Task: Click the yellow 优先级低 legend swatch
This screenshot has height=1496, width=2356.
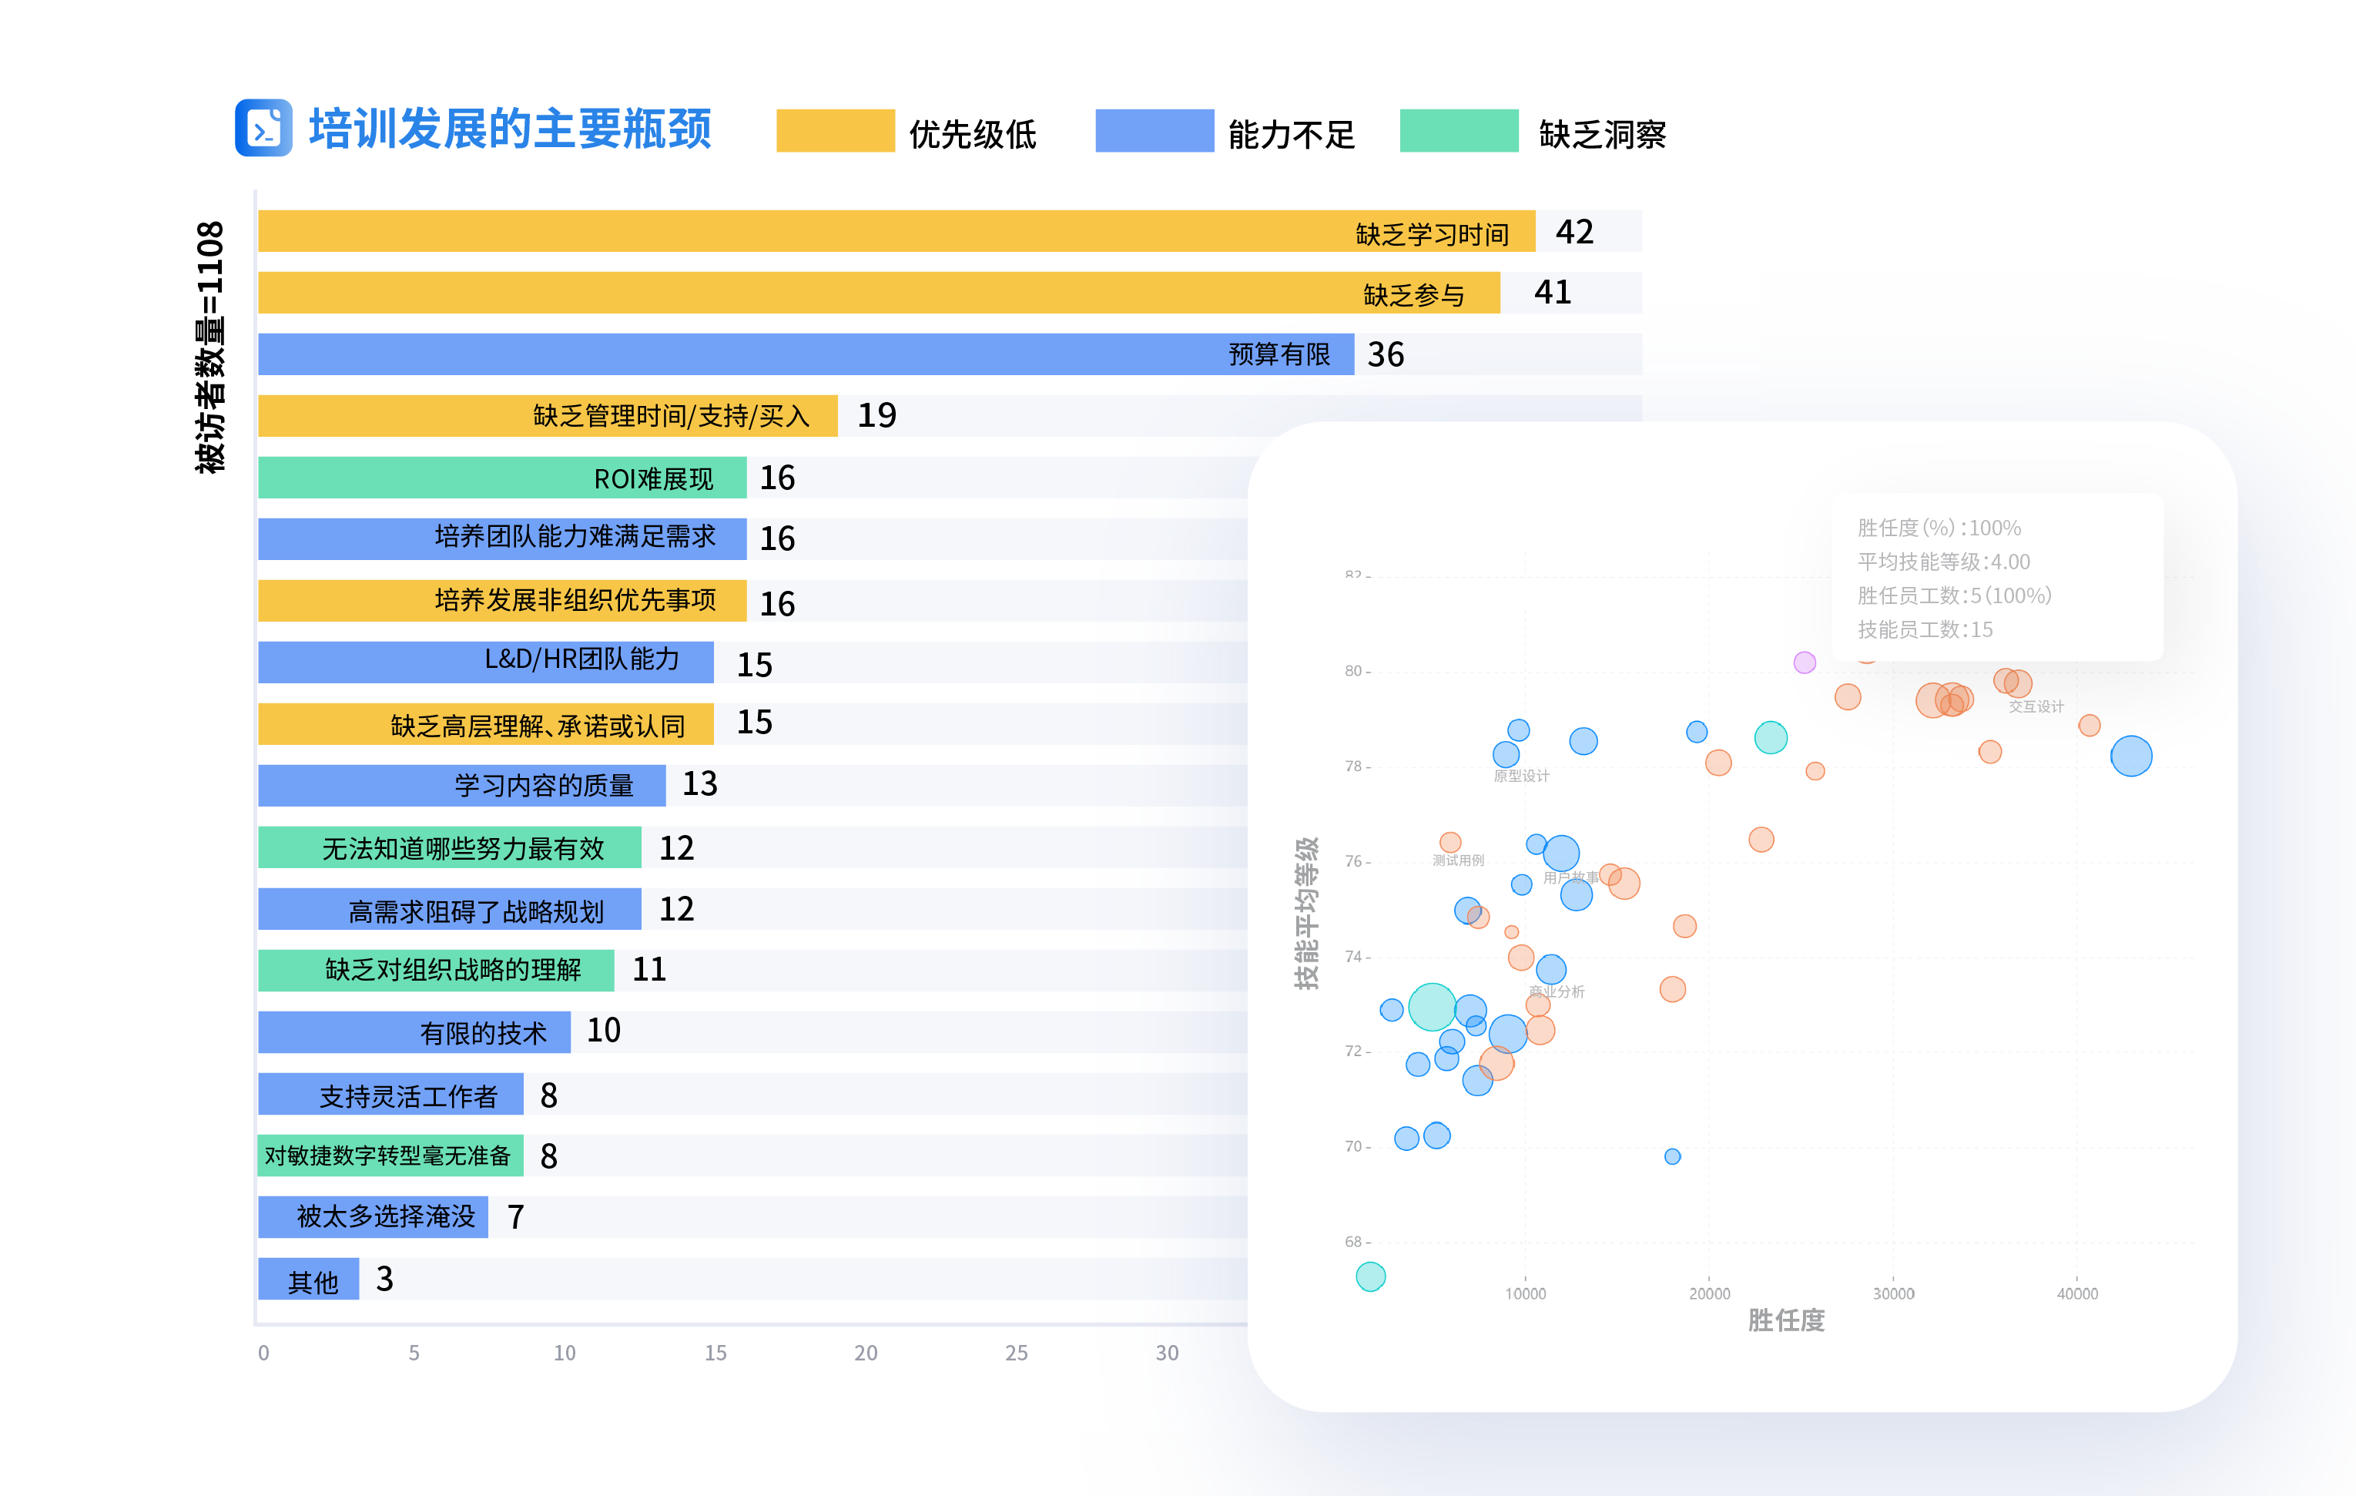Action: pyautogui.click(x=835, y=131)
